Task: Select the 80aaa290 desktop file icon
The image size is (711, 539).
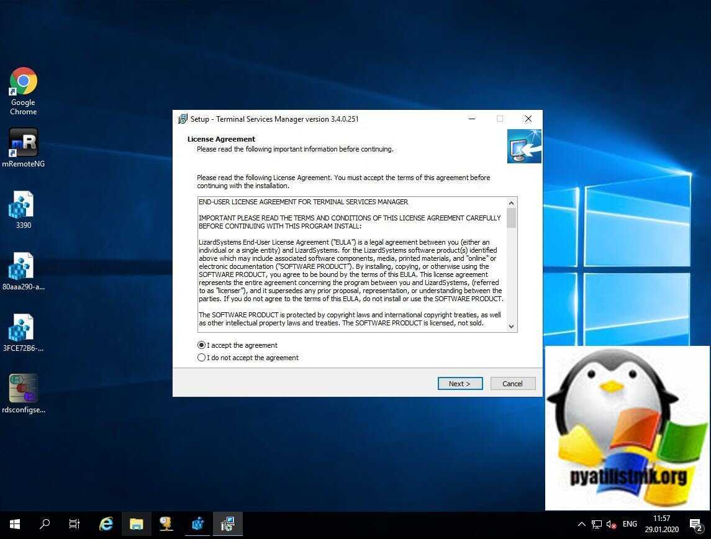Action: click(x=23, y=266)
